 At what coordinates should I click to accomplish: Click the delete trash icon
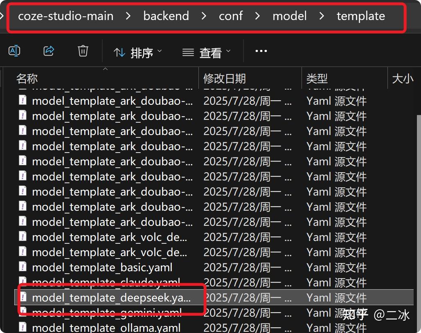click(83, 51)
